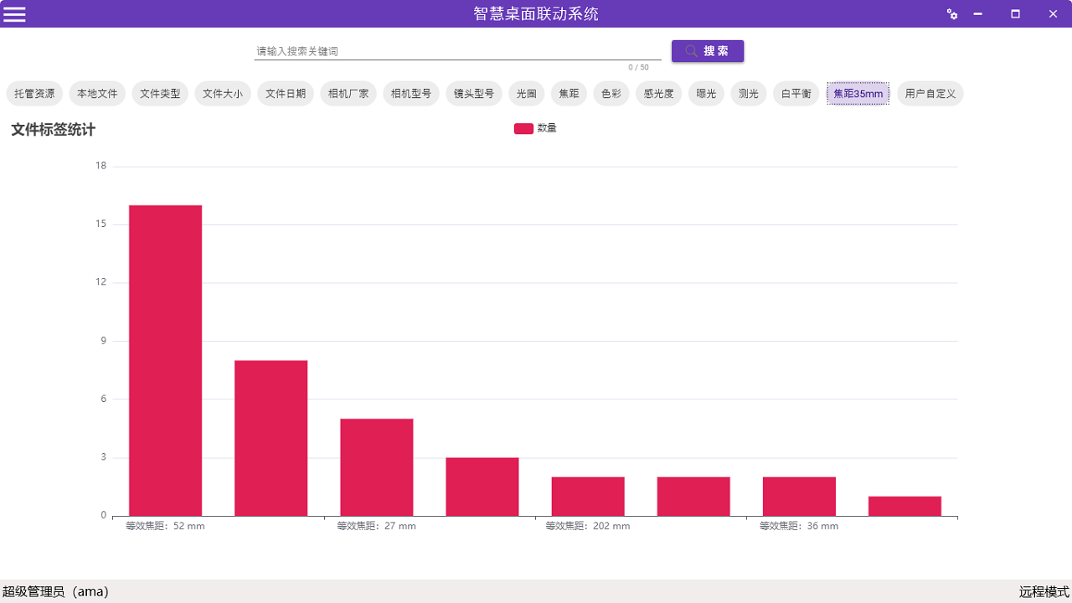Deselect the highlighted 焦距35mm filter chip

coord(858,93)
